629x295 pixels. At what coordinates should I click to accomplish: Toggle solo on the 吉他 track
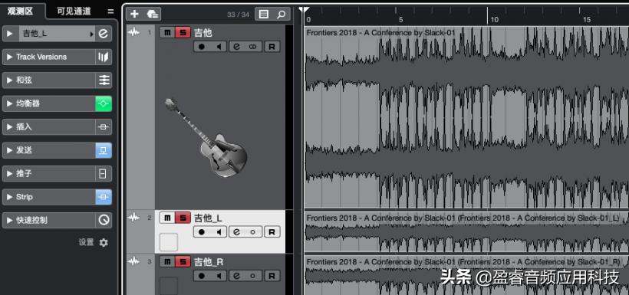click(x=183, y=32)
